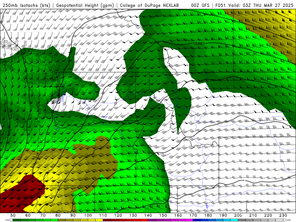Select the '00Z GFS' model run label
The height and width of the screenshot is (222, 296).
[x=200, y=6]
